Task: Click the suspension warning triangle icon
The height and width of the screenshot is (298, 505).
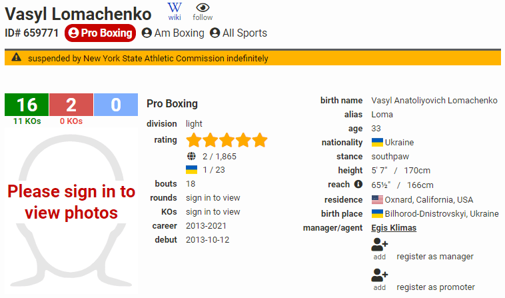Action: coord(17,57)
